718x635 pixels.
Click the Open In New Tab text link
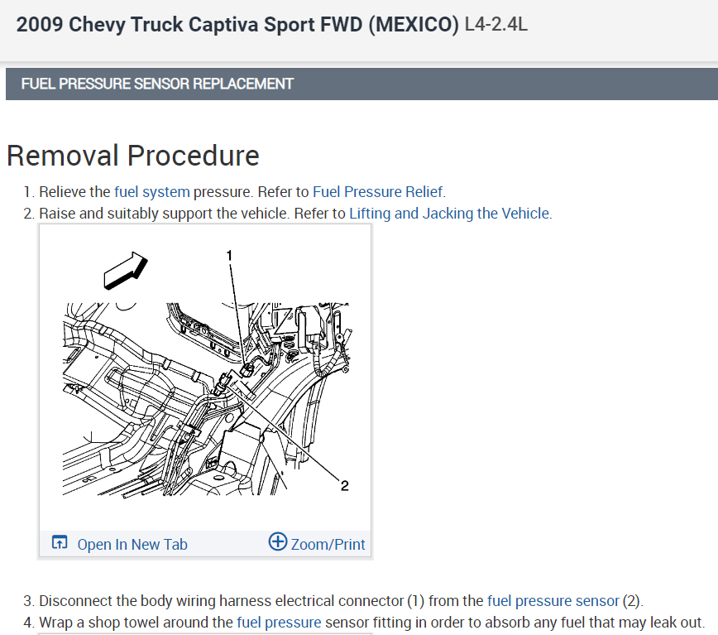coord(132,544)
